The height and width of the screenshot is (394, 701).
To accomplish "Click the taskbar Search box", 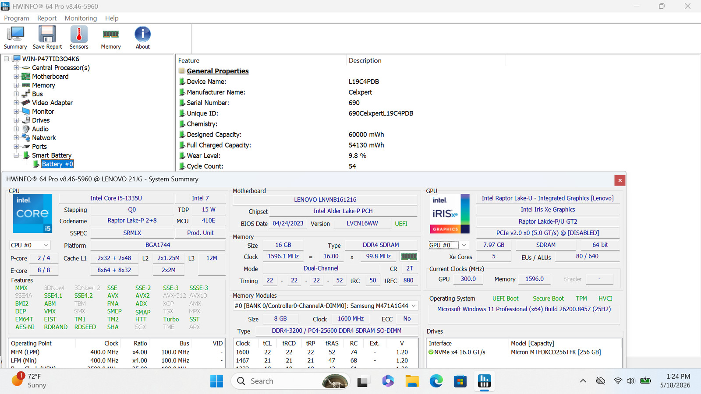I will pos(290,381).
